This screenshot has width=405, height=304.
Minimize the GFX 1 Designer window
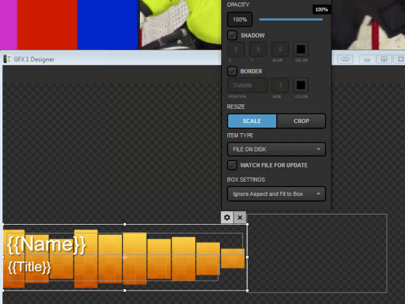coord(367,59)
